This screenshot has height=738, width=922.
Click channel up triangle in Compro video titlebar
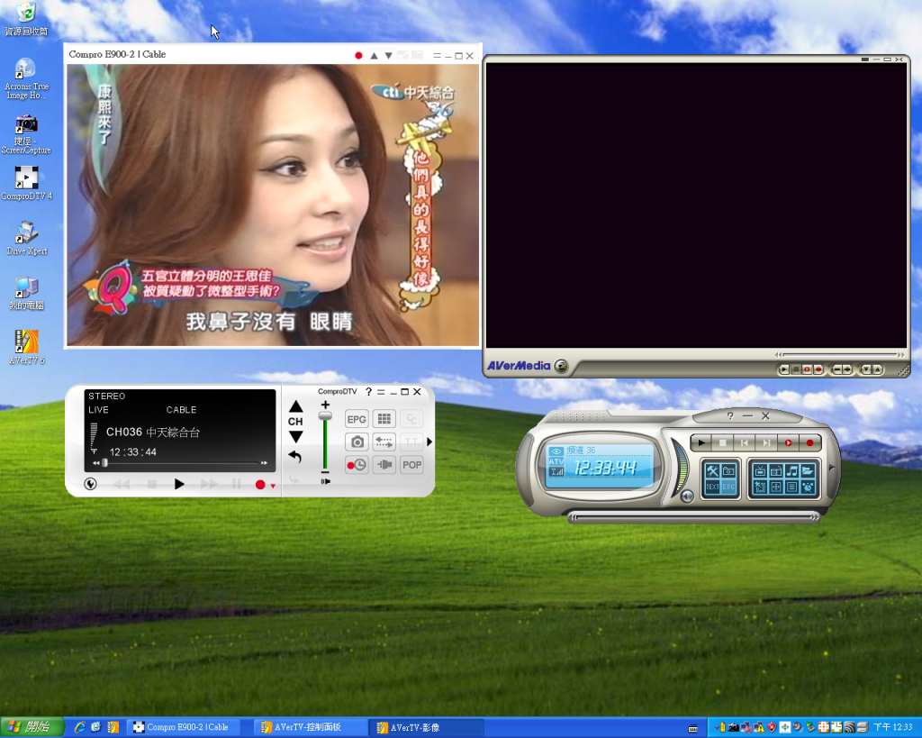pyautogui.click(x=374, y=55)
